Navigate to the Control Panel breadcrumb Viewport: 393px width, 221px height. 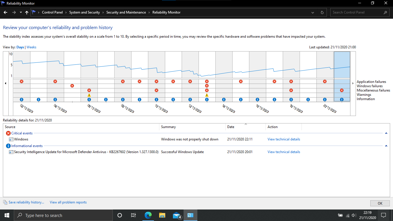[x=52, y=12]
